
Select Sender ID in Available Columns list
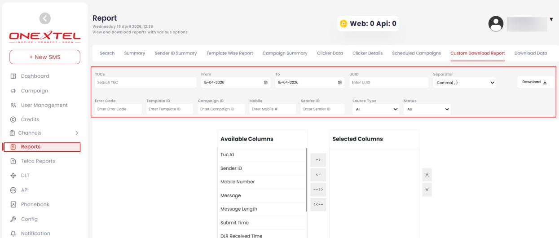[261, 168]
